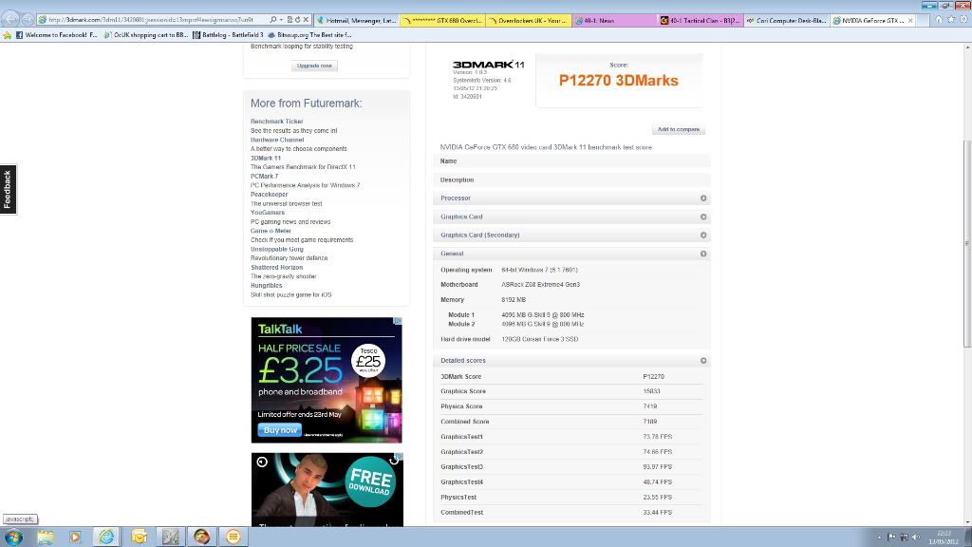The height and width of the screenshot is (547, 972).
Task: Show hidden system tray icons arrow
Action: pyautogui.click(x=879, y=538)
